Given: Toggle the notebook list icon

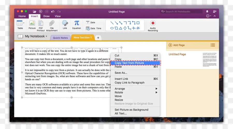Looking at the screenshot, I should point(20,36).
